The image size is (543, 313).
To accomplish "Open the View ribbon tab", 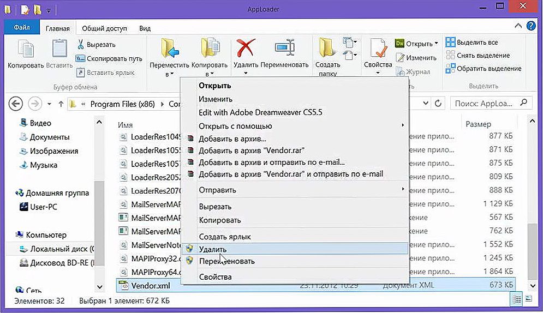I will (145, 28).
